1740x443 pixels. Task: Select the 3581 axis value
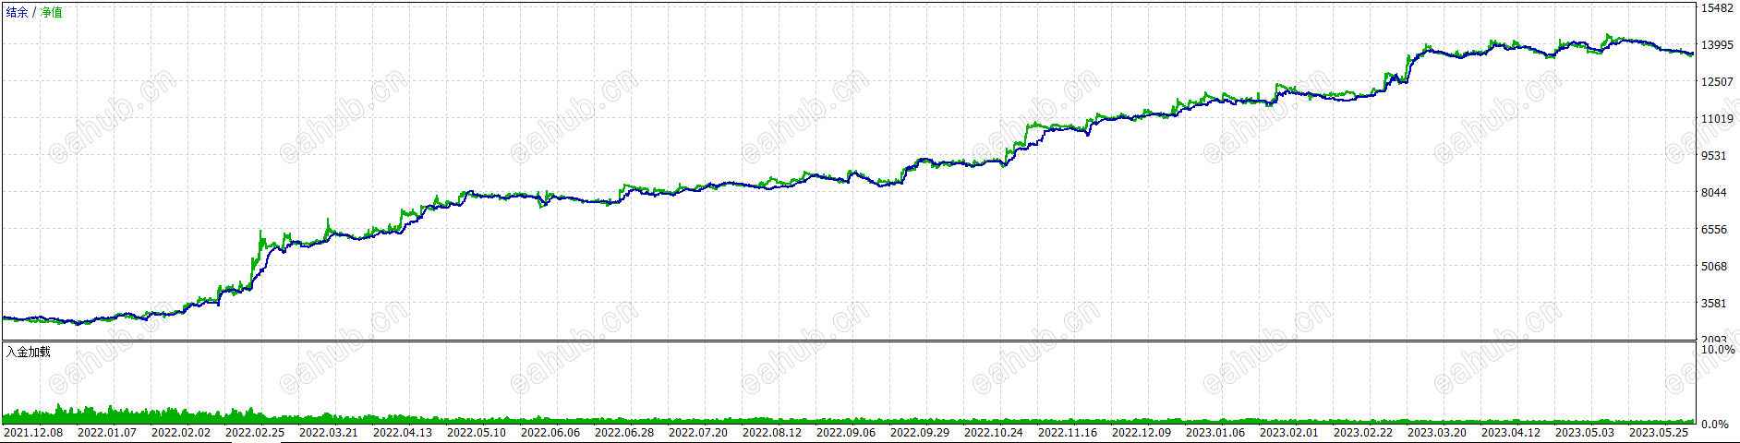pos(1714,304)
